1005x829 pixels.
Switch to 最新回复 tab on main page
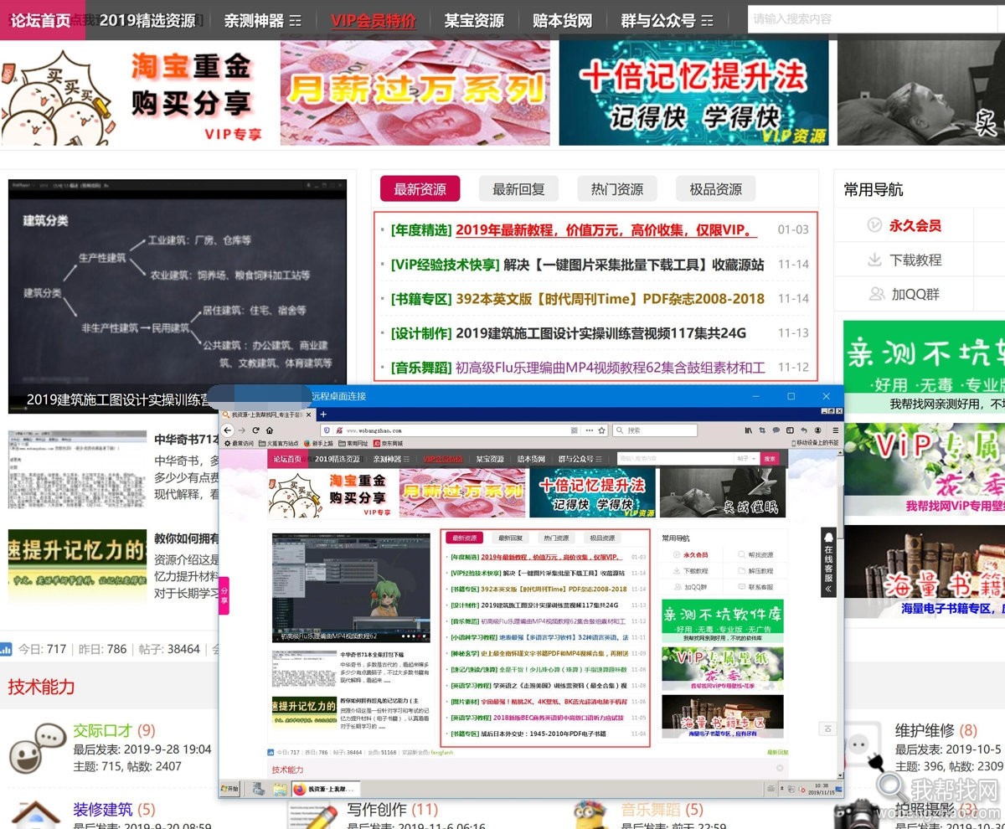coord(518,189)
